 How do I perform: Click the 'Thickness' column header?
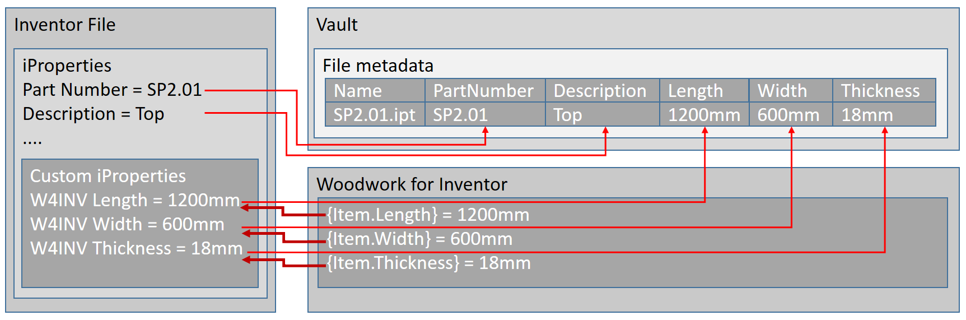coord(884,90)
